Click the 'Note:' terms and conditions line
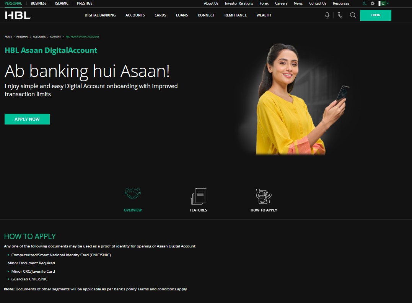This screenshot has height=303, width=412. tap(95, 289)
